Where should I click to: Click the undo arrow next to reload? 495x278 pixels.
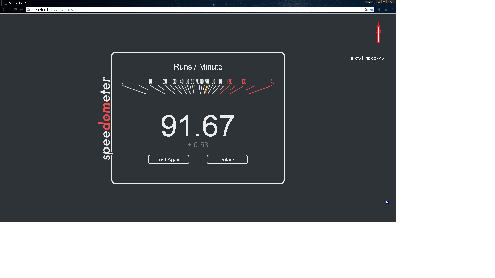click(21, 10)
